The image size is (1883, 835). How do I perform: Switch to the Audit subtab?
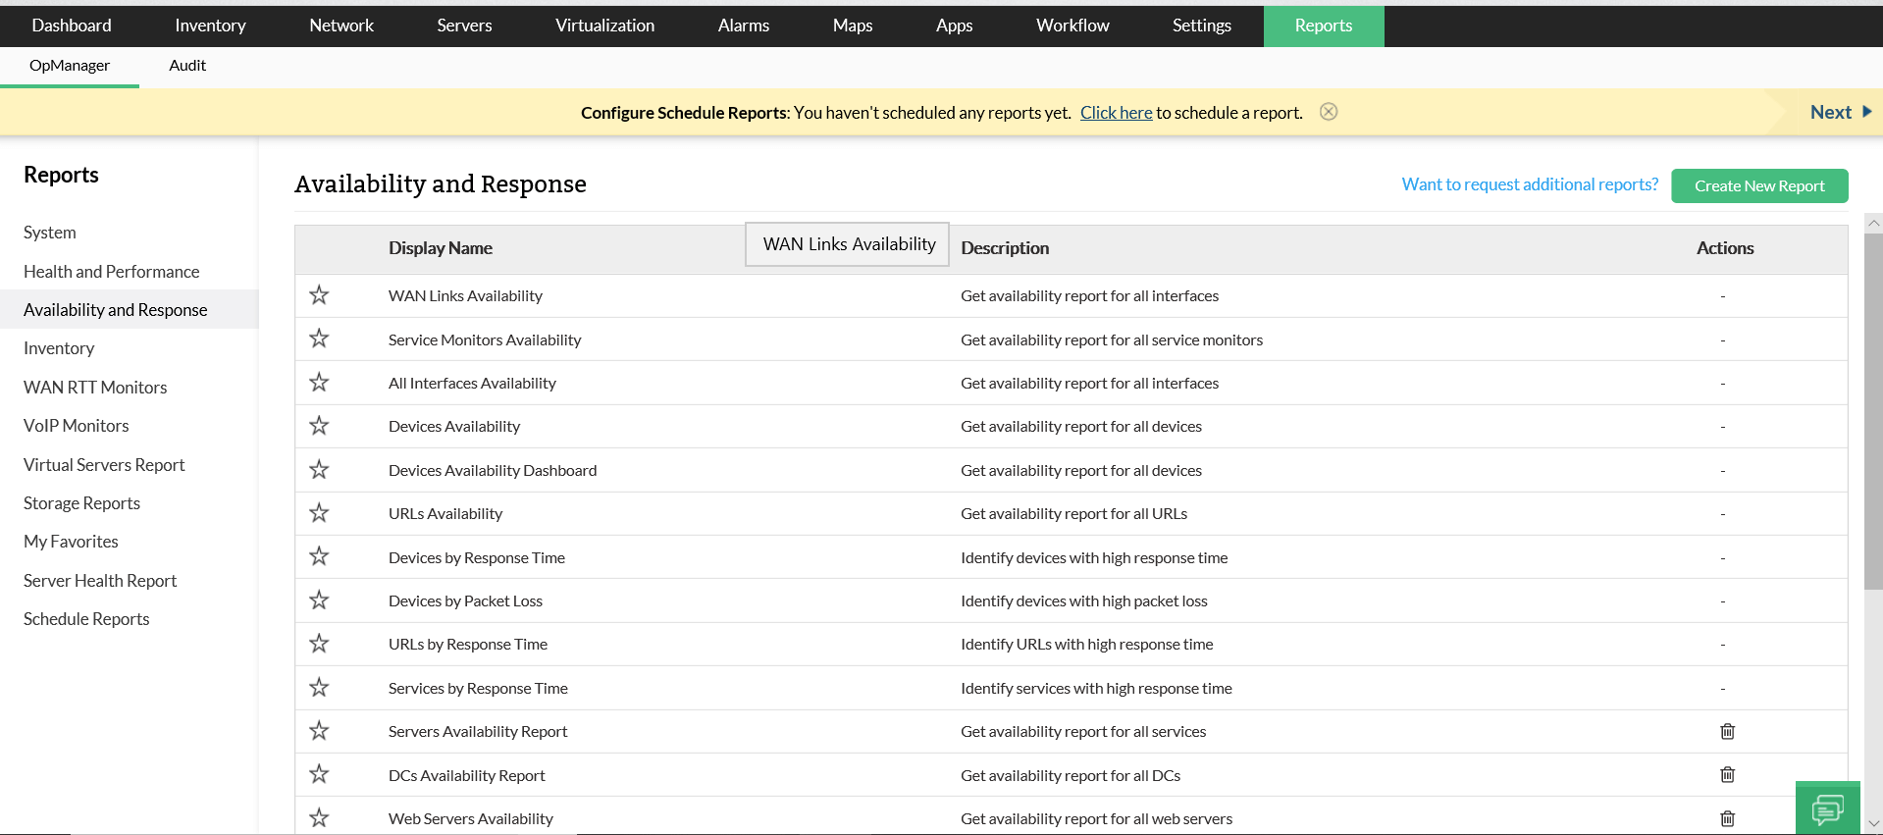(187, 66)
